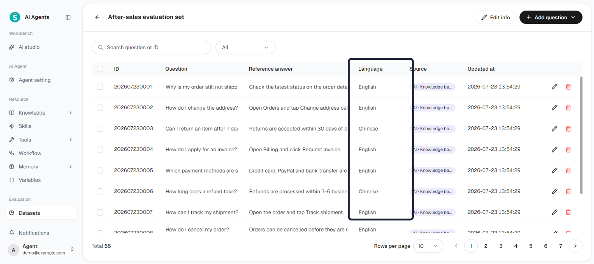Select all rows with header checkbox

point(100,69)
